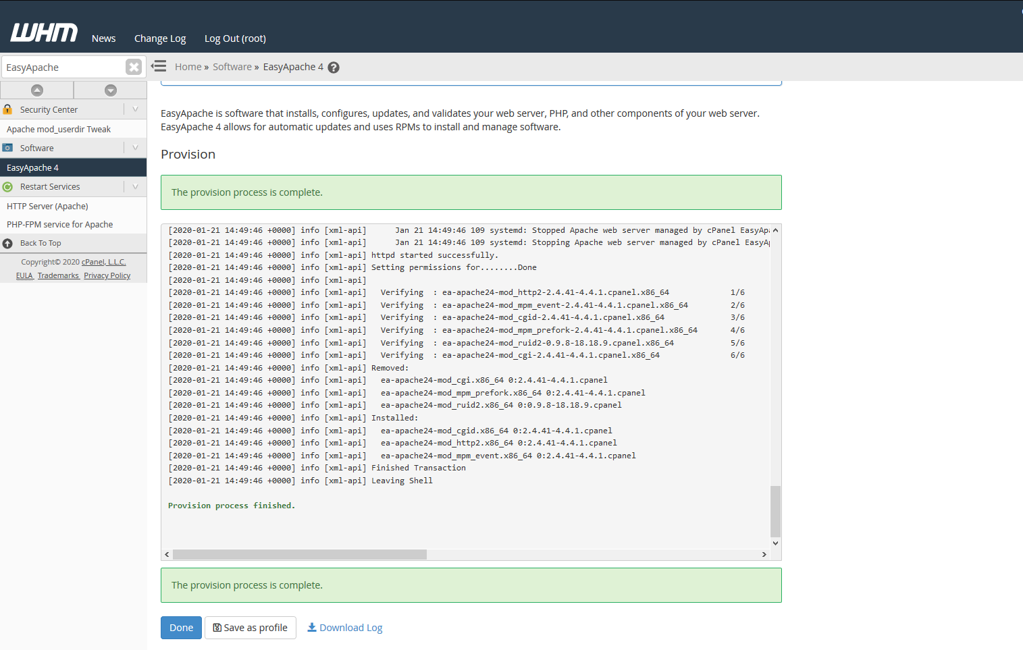This screenshot has height=650, width=1023.
Task: Click in the EasyApache search field
Action: click(64, 67)
